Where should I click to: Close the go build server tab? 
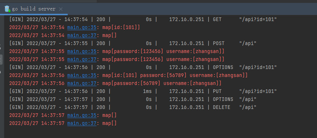61,9
